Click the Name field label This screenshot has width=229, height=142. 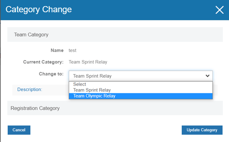click(x=57, y=51)
